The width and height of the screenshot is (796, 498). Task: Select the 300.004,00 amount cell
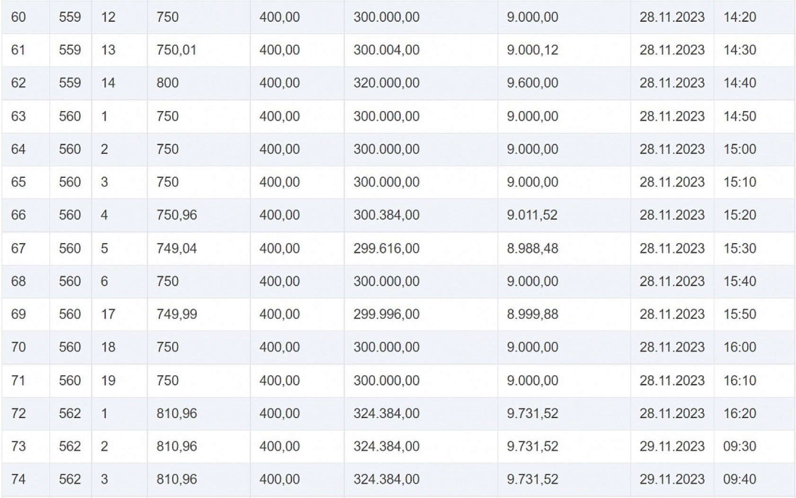click(386, 50)
